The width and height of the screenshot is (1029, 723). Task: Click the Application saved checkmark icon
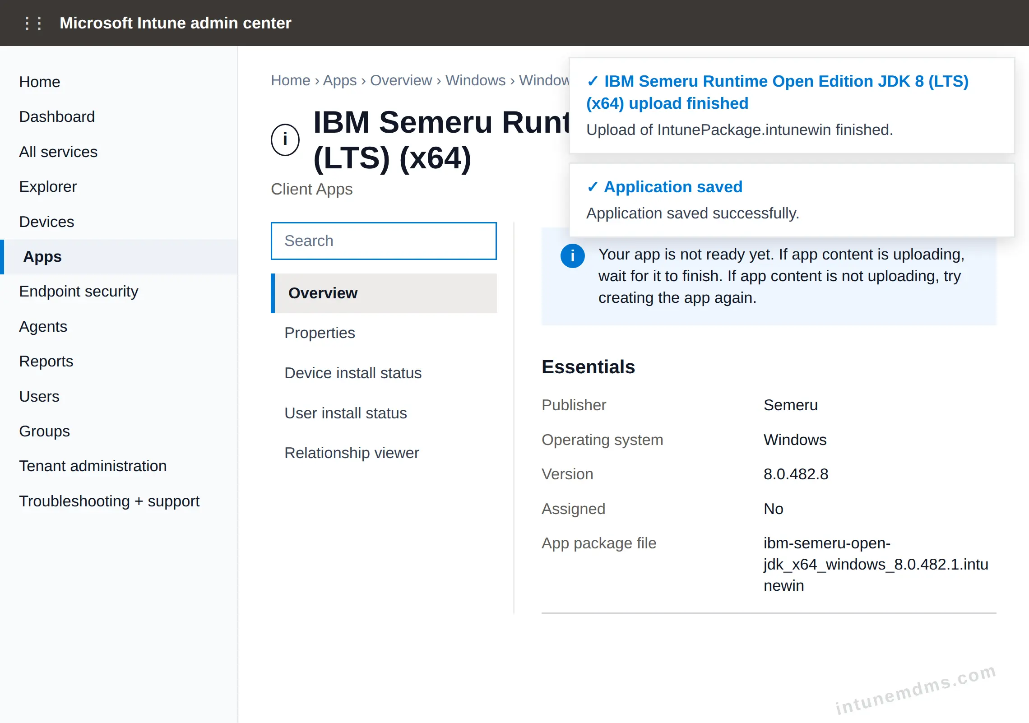point(593,187)
